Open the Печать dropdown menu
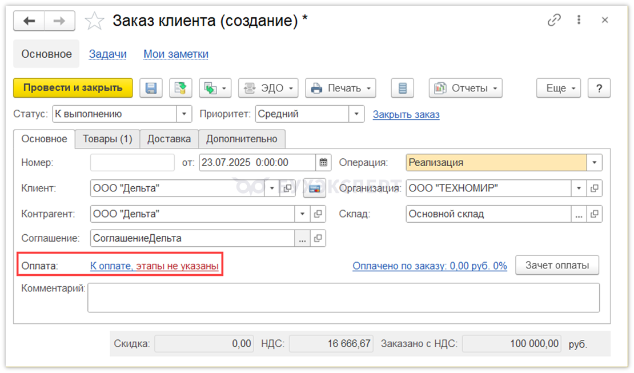This screenshot has width=634, height=373. pyautogui.click(x=341, y=88)
